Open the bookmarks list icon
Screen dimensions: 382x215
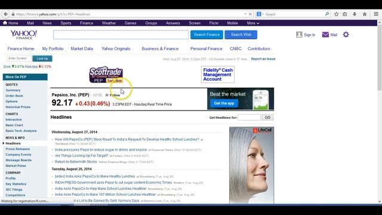345,14
